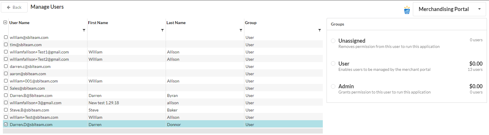Select the Darren.B@Sbiteam.com row
The height and width of the screenshot is (135, 489).
[163, 95]
